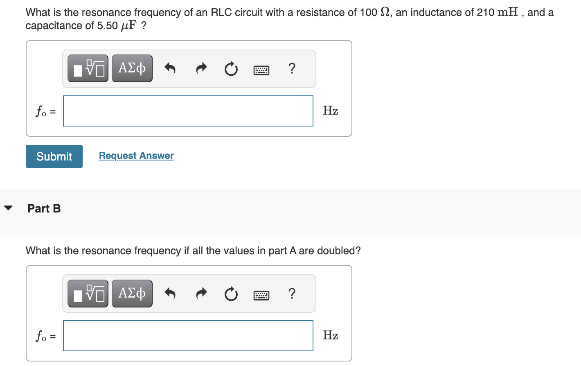Click the Part B section header
Viewport: 581px width, 366px height.
pyautogui.click(x=43, y=208)
